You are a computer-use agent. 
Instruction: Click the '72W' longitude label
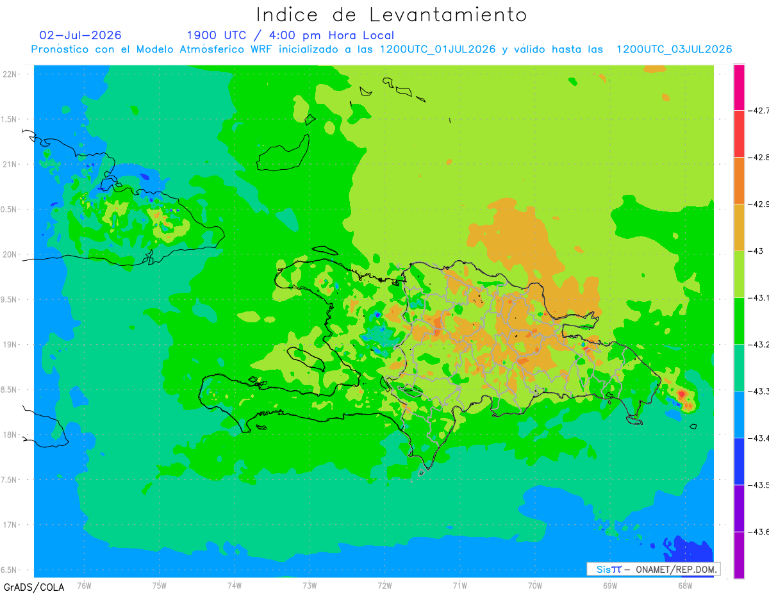coord(384,585)
